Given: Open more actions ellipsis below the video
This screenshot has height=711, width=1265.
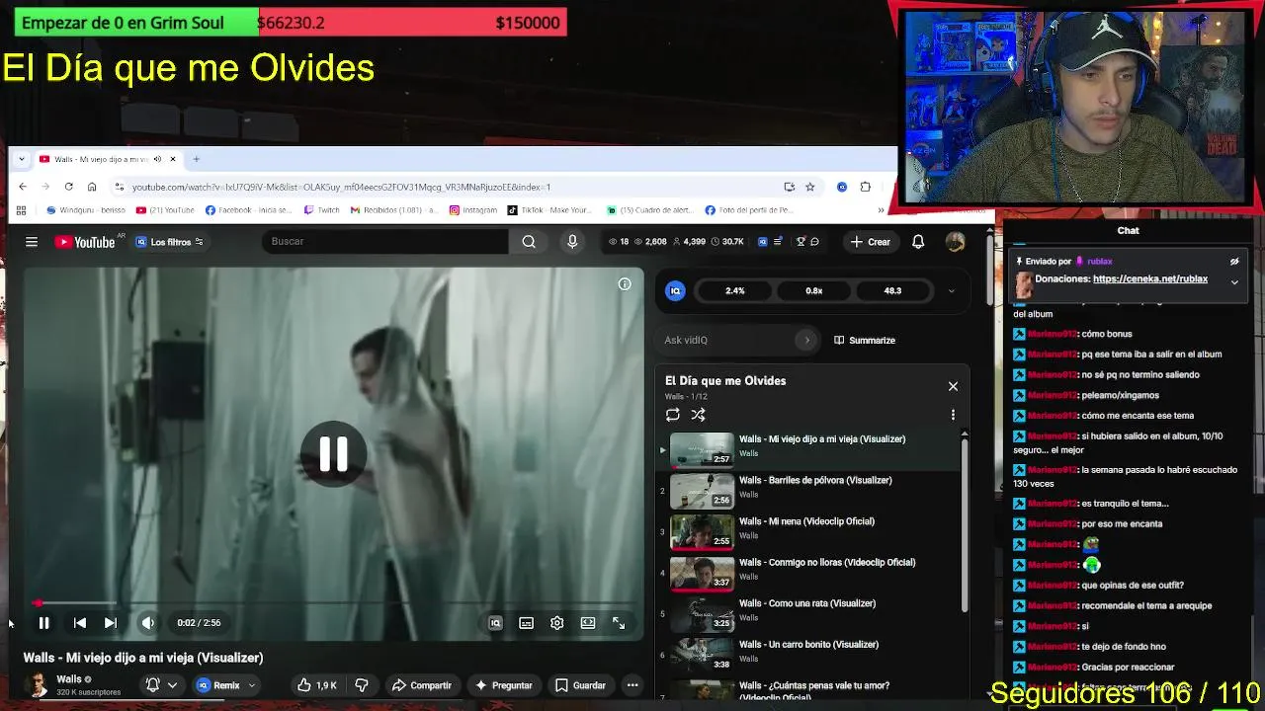Looking at the screenshot, I should pyautogui.click(x=632, y=685).
